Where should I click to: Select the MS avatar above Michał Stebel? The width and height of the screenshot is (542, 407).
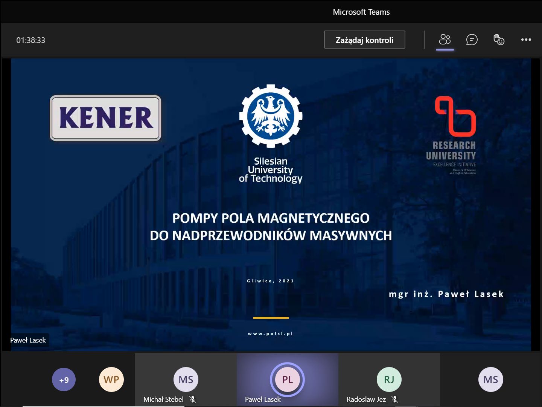coord(186,379)
